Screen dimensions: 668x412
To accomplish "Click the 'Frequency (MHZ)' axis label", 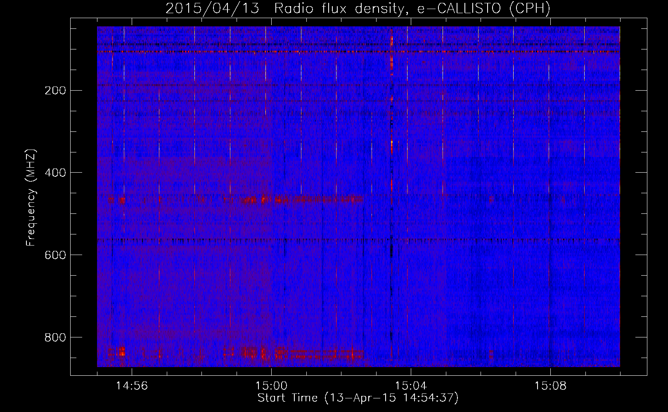I will tap(31, 198).
